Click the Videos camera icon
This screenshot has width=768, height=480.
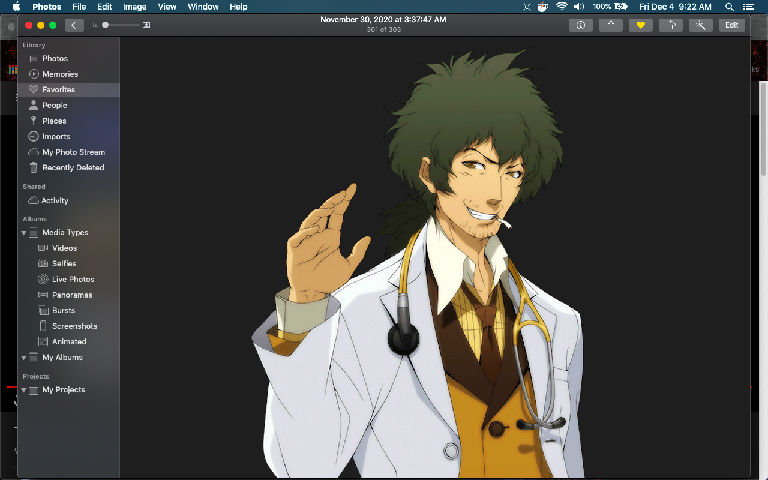tap(43, 248)
